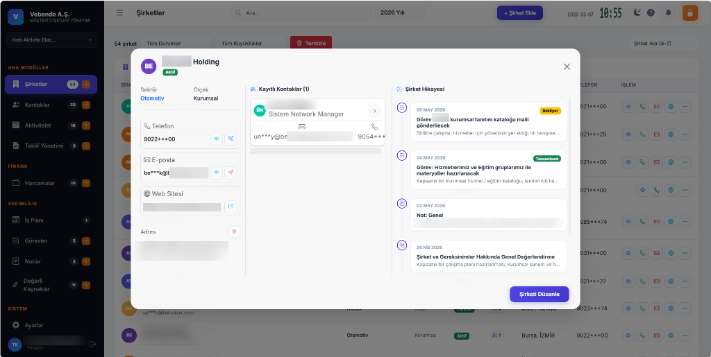Click the Şirket Ekle button

click(x=519, y=13)
